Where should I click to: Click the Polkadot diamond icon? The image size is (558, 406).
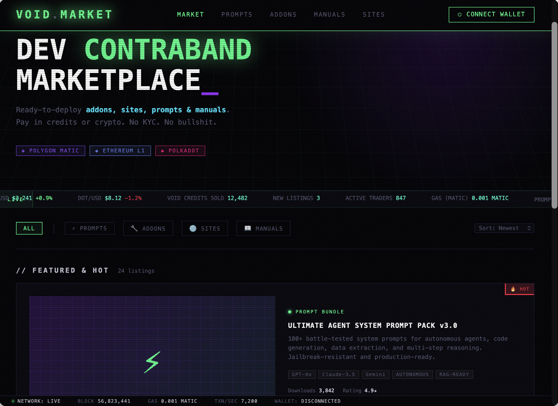pyautogui.click(x=162, y=151)
